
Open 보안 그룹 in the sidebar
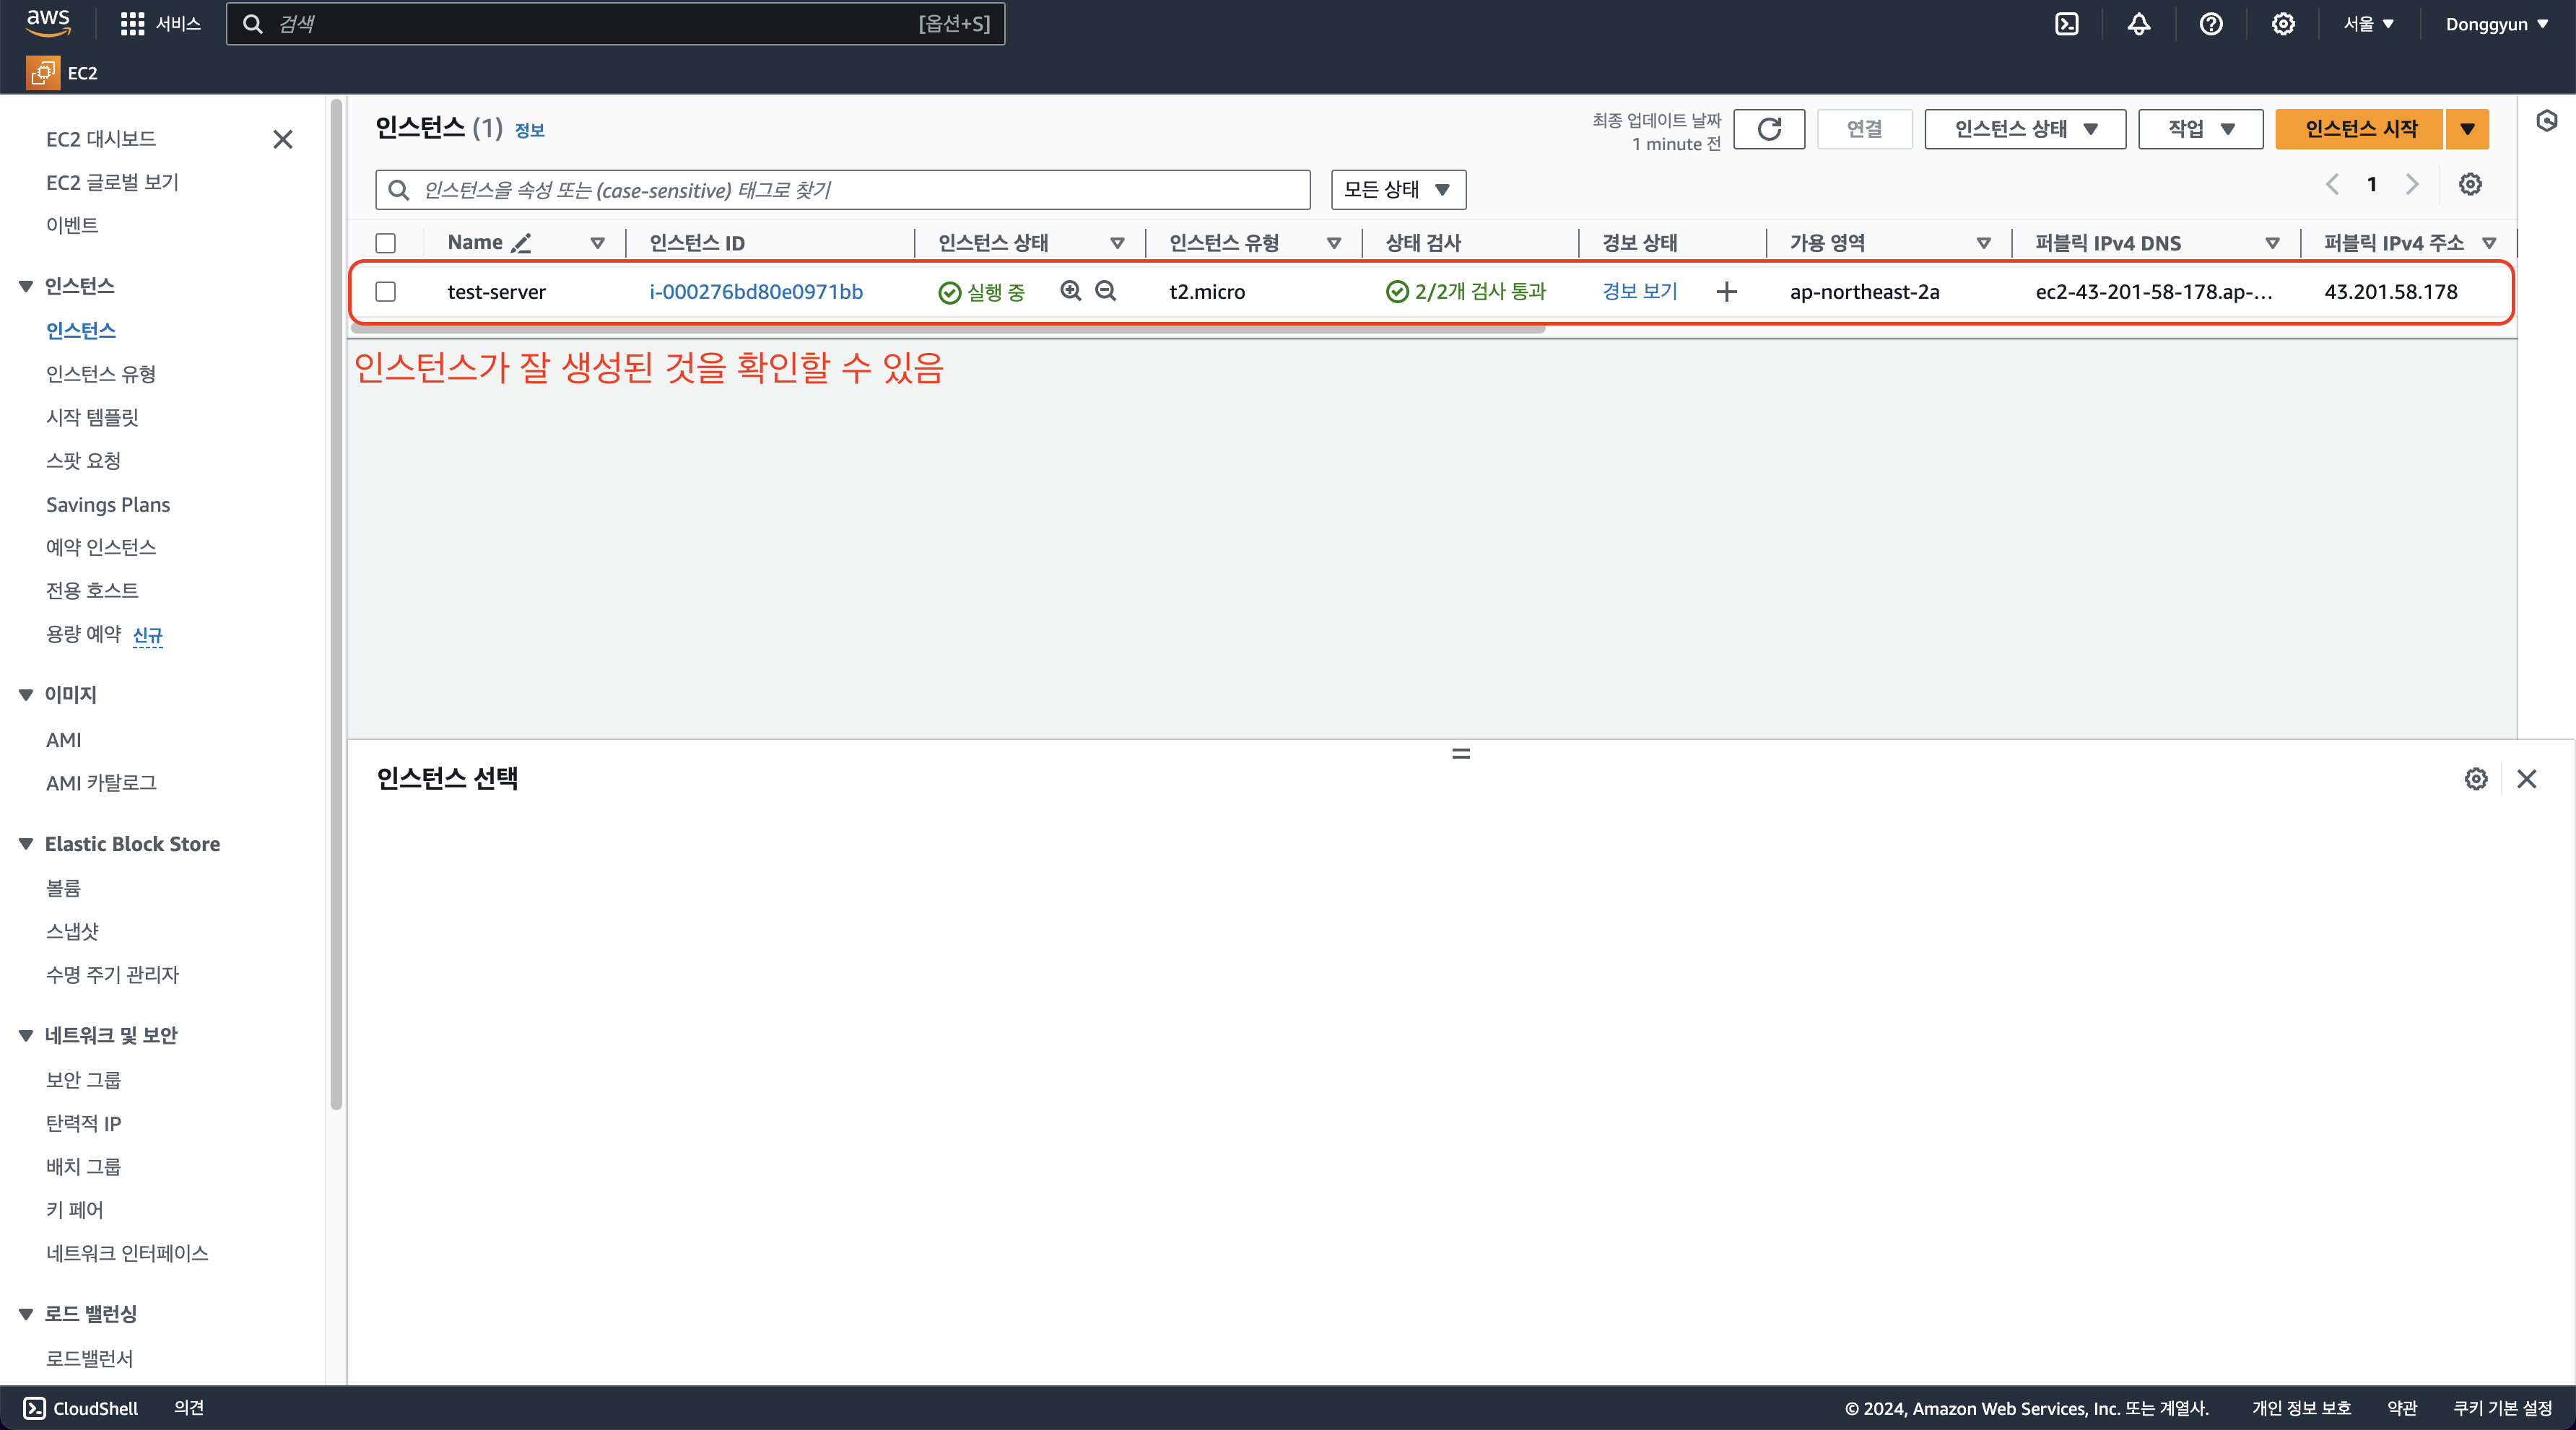tap(83, 1080)
